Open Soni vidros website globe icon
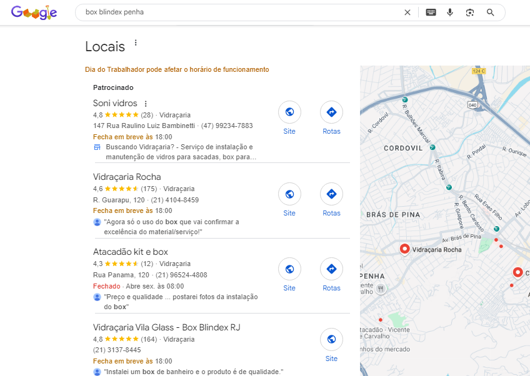Screen dimensions: 530x376 click(289, 112)
